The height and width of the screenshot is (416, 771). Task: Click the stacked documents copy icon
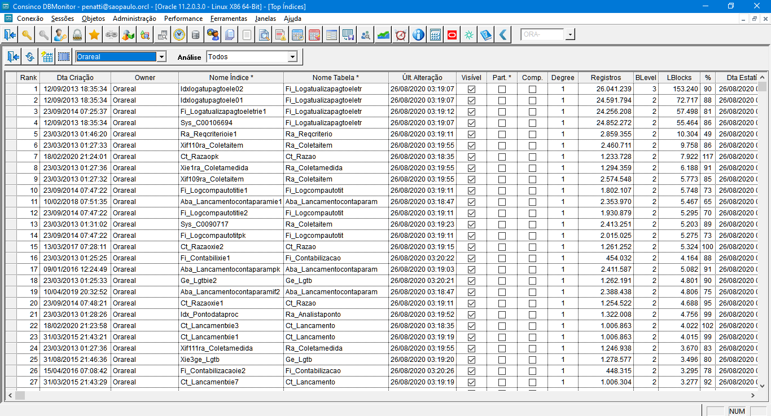230,35
